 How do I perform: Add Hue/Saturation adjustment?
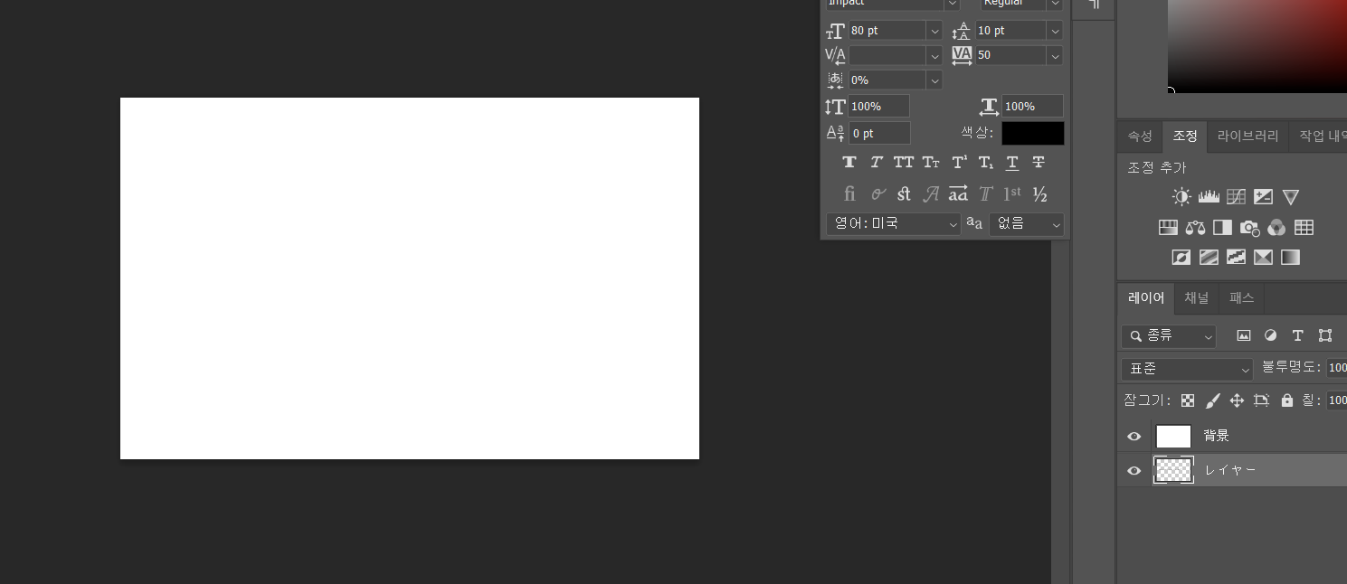pyautogui.click(x=1168, y=227)
